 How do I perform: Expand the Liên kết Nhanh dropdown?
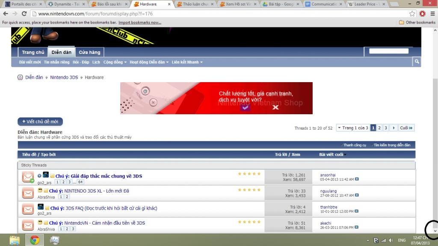click(x=187, y=62)
